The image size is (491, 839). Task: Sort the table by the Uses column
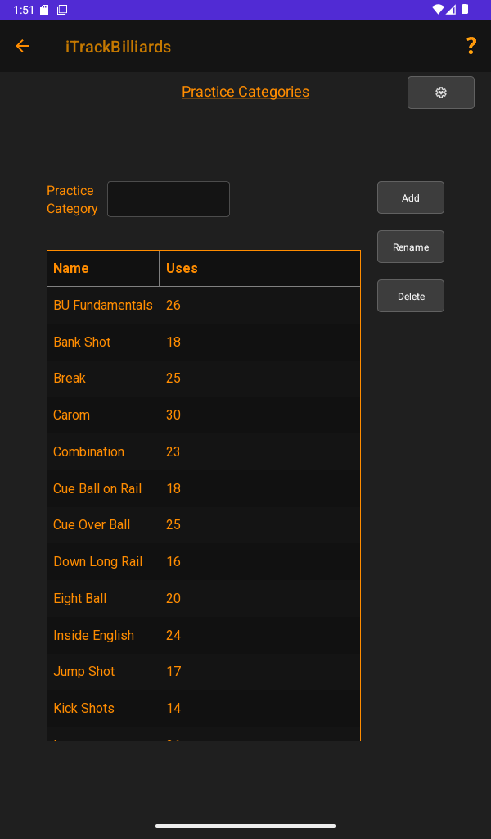(x=181, y=268)
